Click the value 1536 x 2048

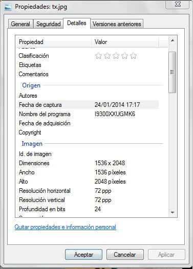point(110,163)
